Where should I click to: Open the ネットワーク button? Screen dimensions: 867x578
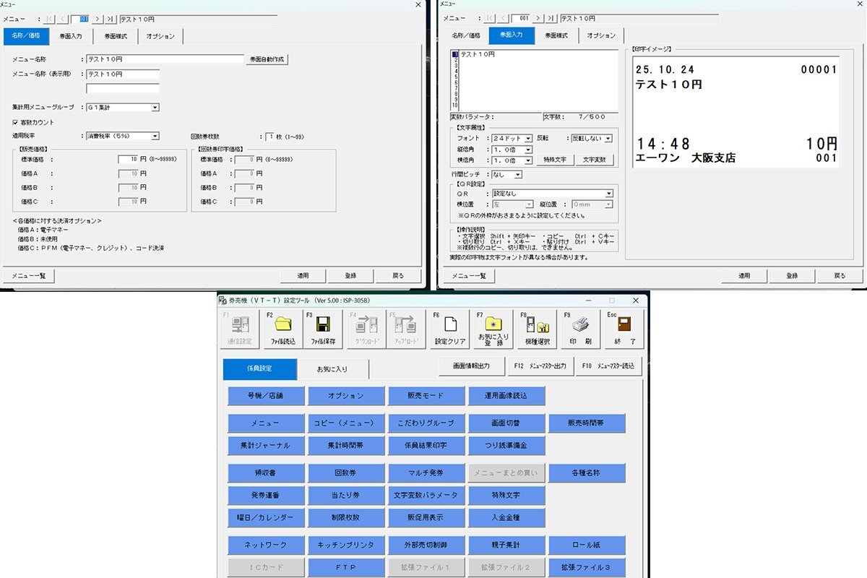(265, 545)
